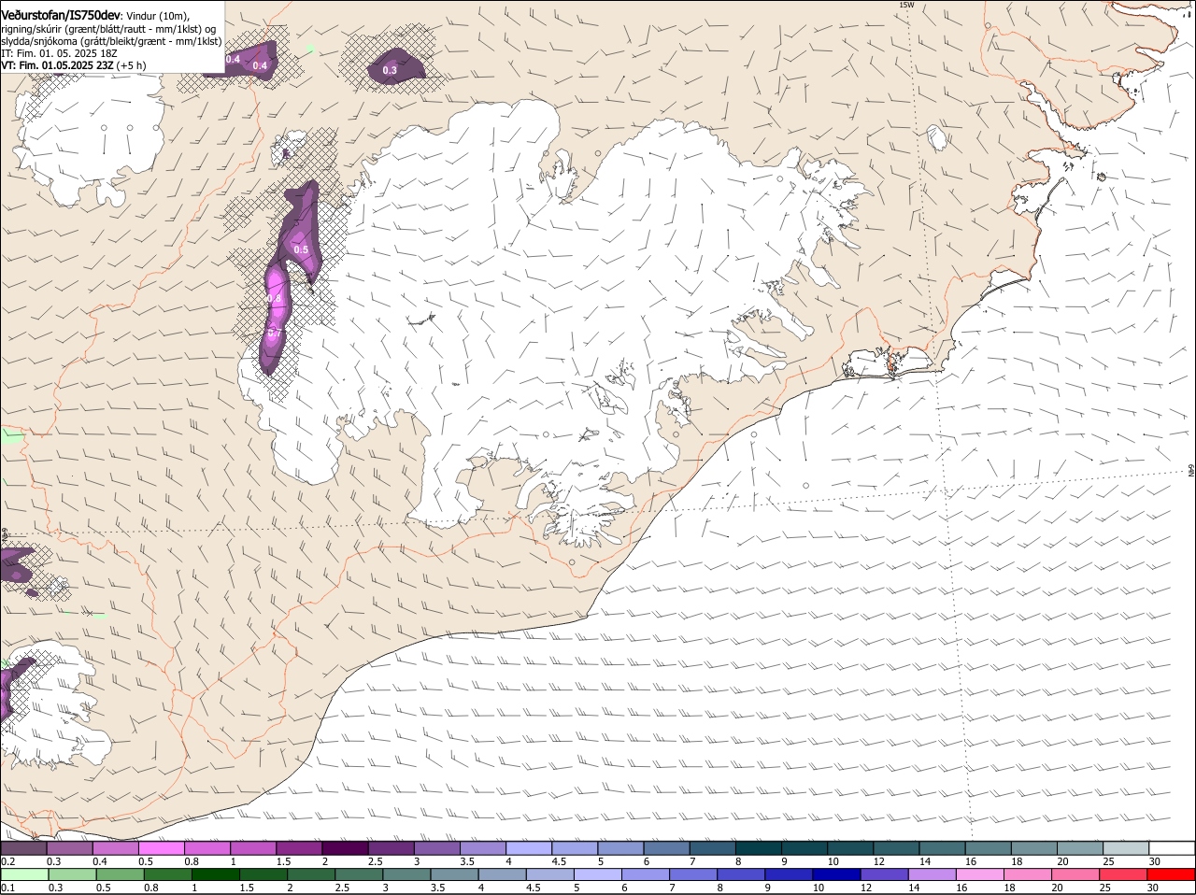Click the 'VT: Fim. 01.05.2025 23Z (+5 h)' line

point(73,65)
